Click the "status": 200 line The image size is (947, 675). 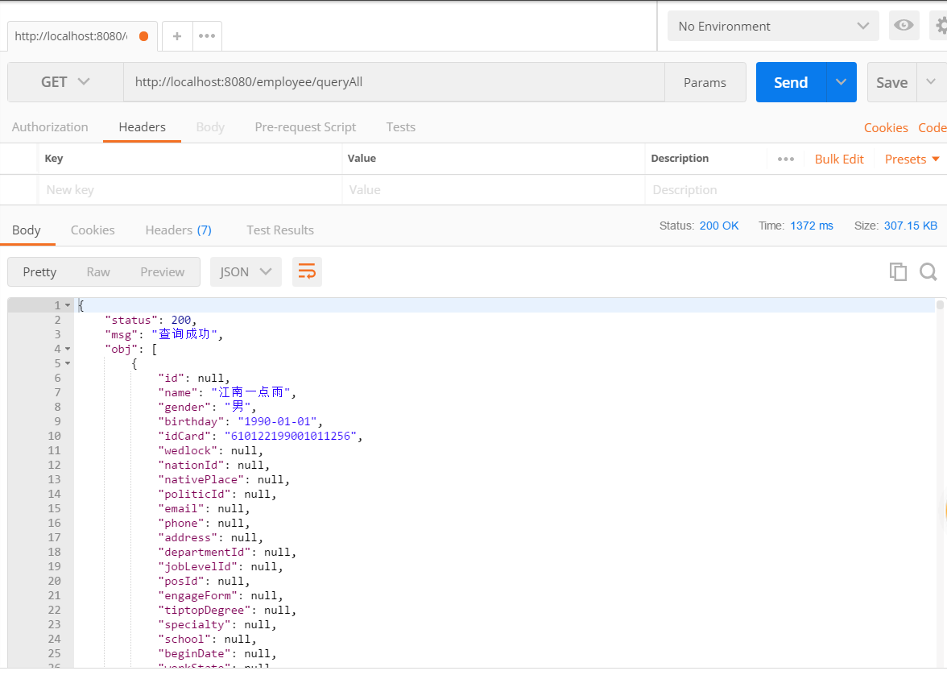151,320
